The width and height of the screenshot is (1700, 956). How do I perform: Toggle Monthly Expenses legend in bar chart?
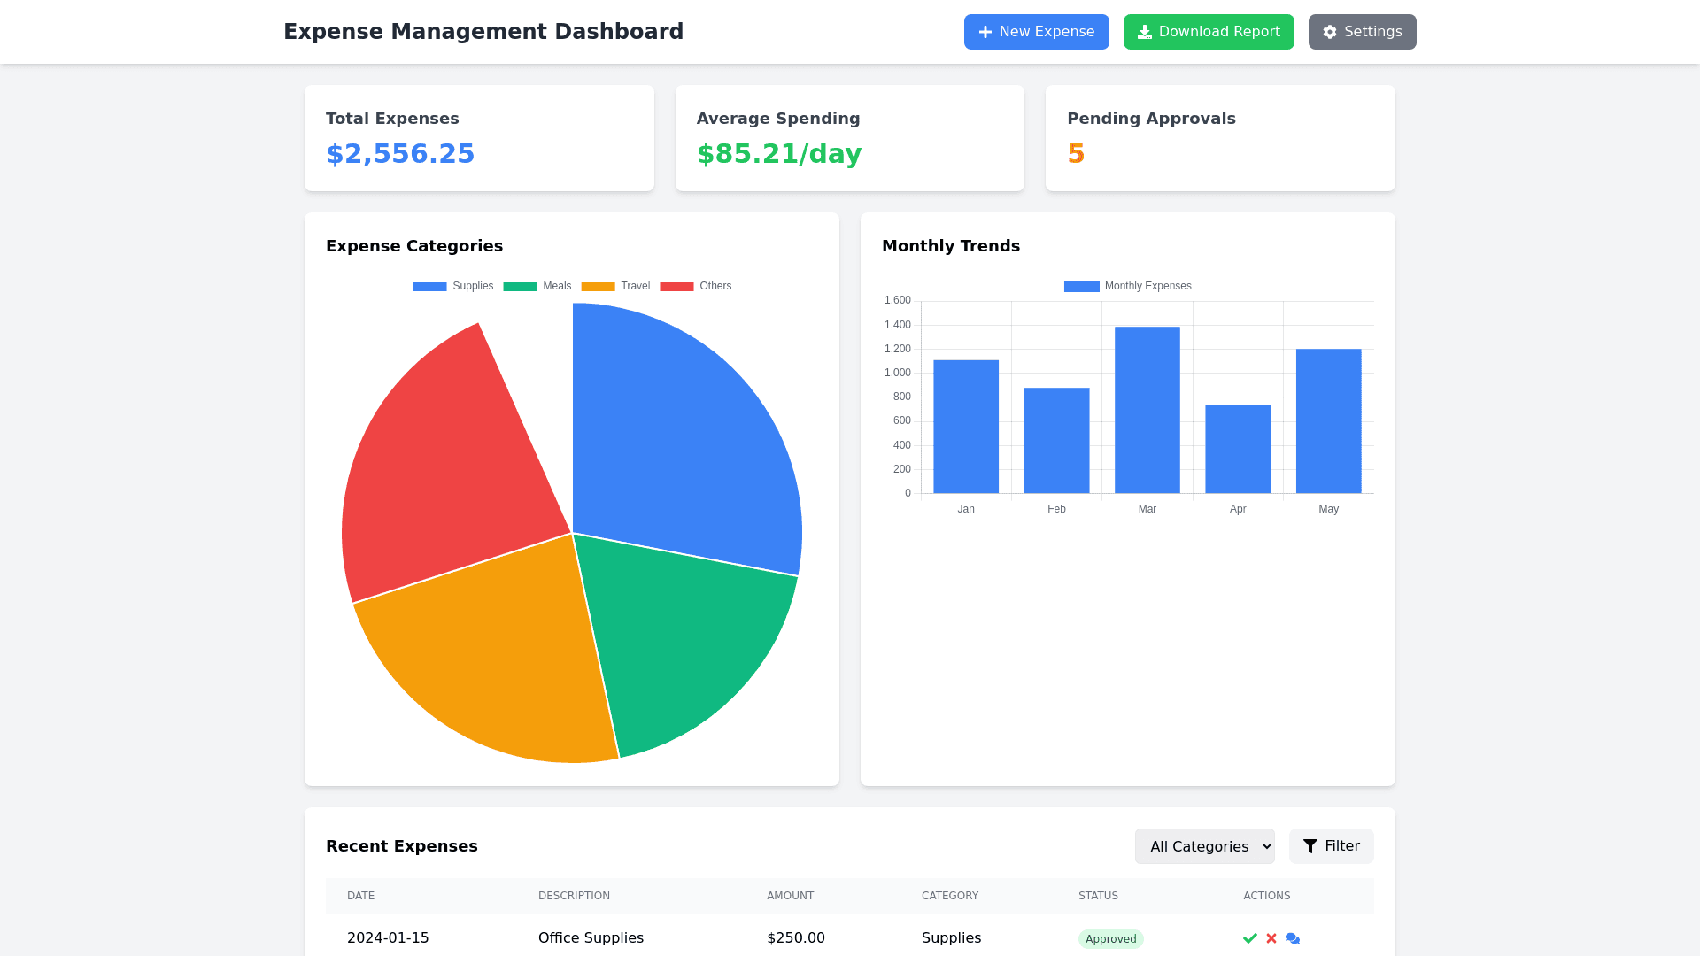[x=1128, y=286]
